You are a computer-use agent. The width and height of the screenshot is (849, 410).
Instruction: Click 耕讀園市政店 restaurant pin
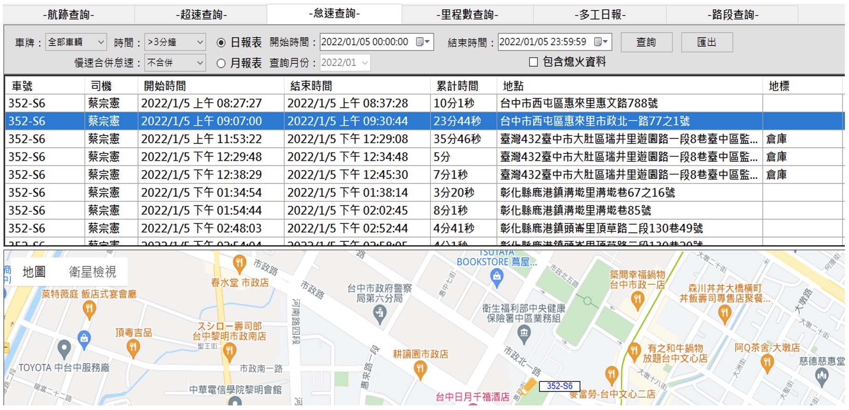420,370
